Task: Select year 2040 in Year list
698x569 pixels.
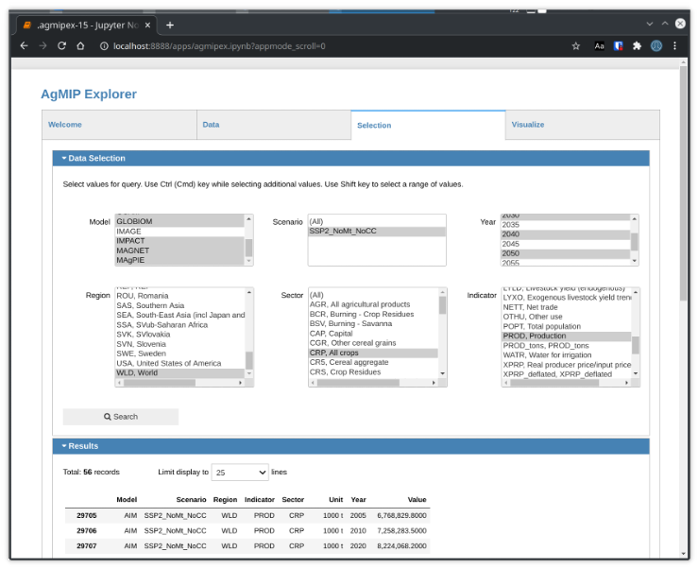Action: coord(566,234)
